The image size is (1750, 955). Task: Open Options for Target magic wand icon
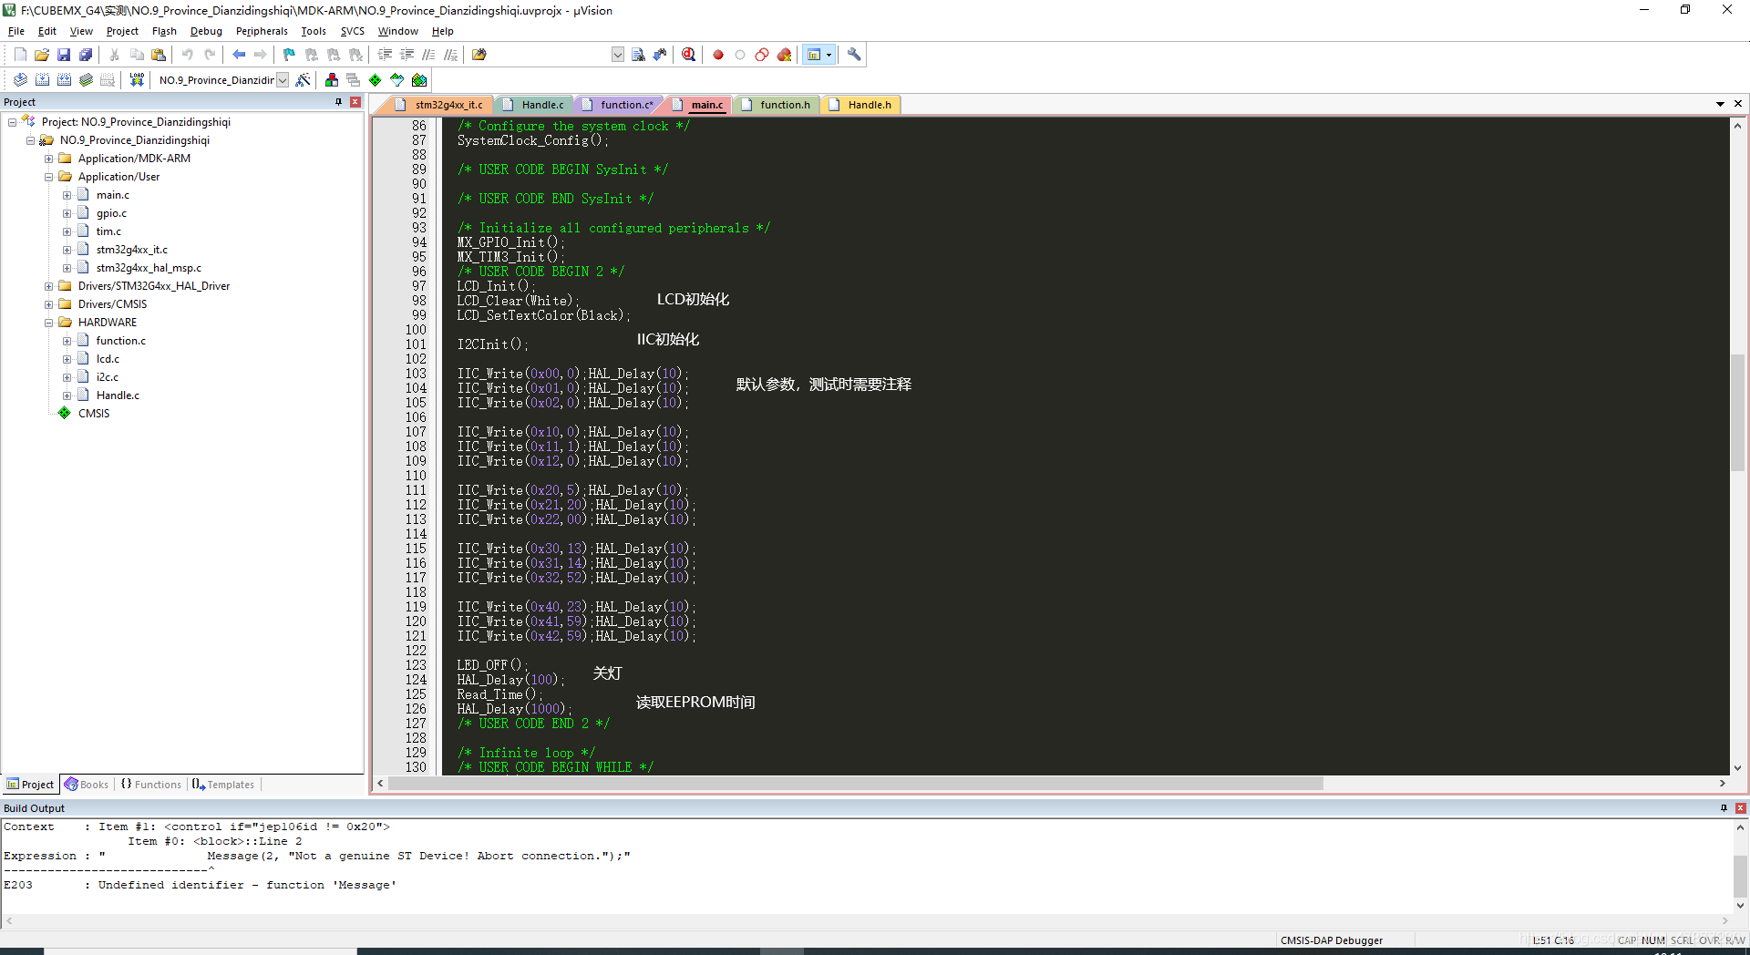point(304,80)
